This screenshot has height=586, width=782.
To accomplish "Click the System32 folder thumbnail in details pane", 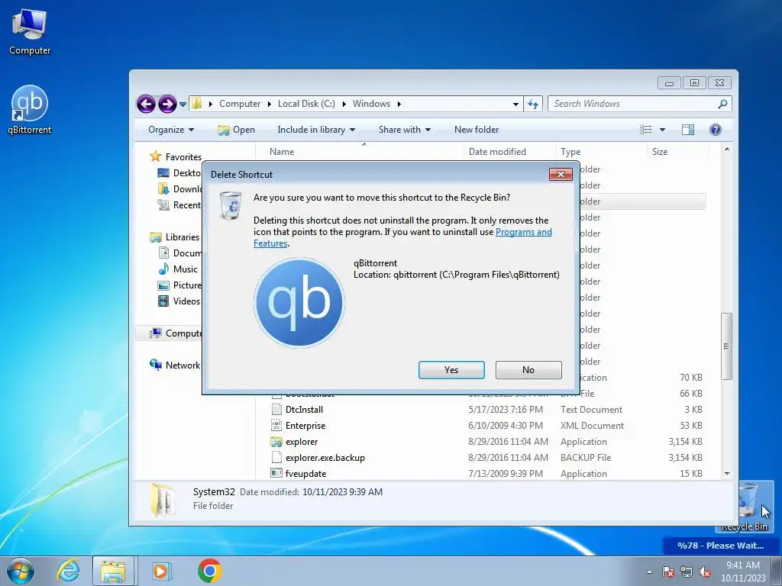I will [163, 499].
